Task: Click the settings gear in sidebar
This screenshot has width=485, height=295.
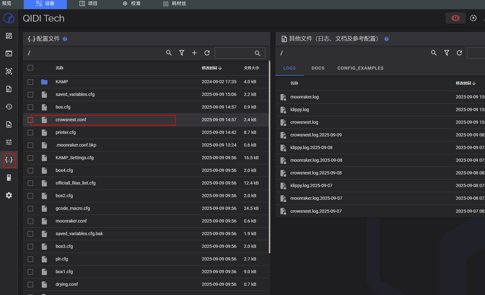Action: [x=9, y=195]
